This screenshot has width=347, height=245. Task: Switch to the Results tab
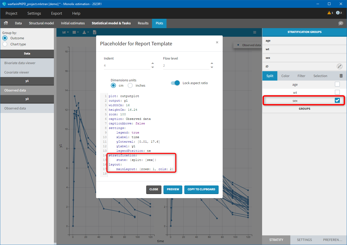pos(143,23)
